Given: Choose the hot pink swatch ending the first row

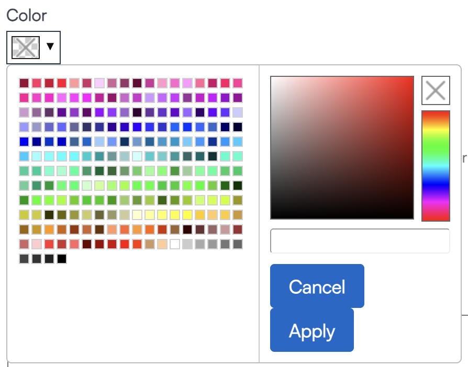Looking at the screenshot, I should pyautogui.click(x=238, y=83).
